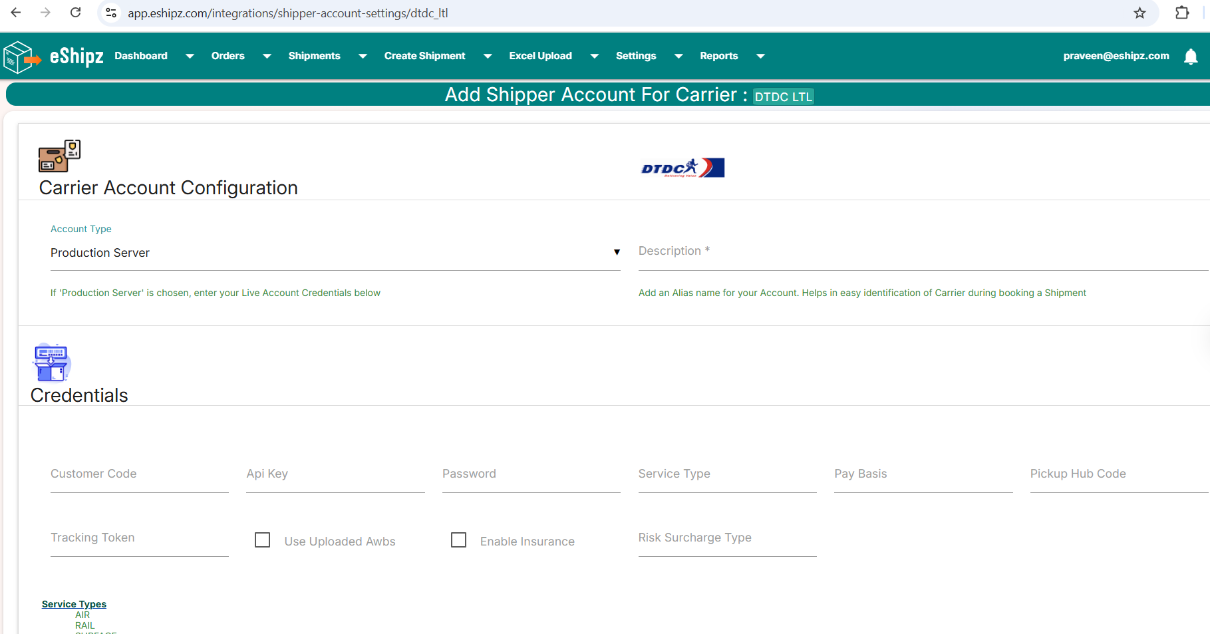
Task: Click the eShipz logo icon
Action: click(x=21, y=57)
